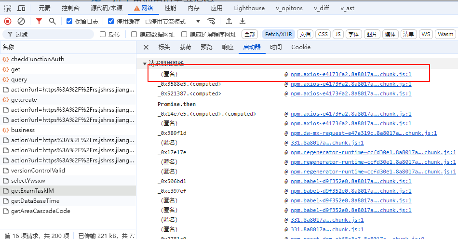Show the Cookie detail tab
Screen dimensions: 458x239
[301, 47]
